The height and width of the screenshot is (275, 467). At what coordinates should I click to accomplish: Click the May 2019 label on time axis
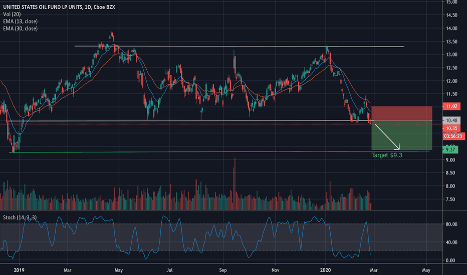tap(119, 270)
